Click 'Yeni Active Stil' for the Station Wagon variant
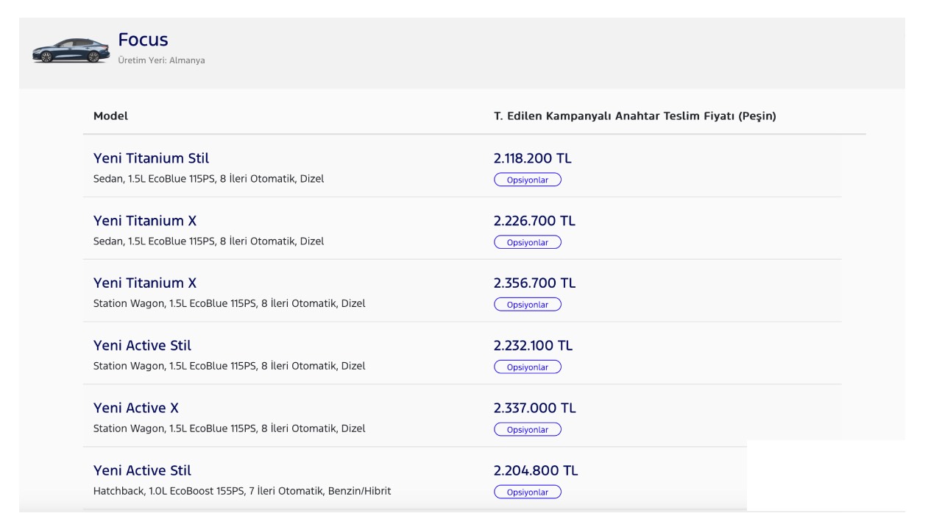The image size is (942, 530). coord(142,346)
